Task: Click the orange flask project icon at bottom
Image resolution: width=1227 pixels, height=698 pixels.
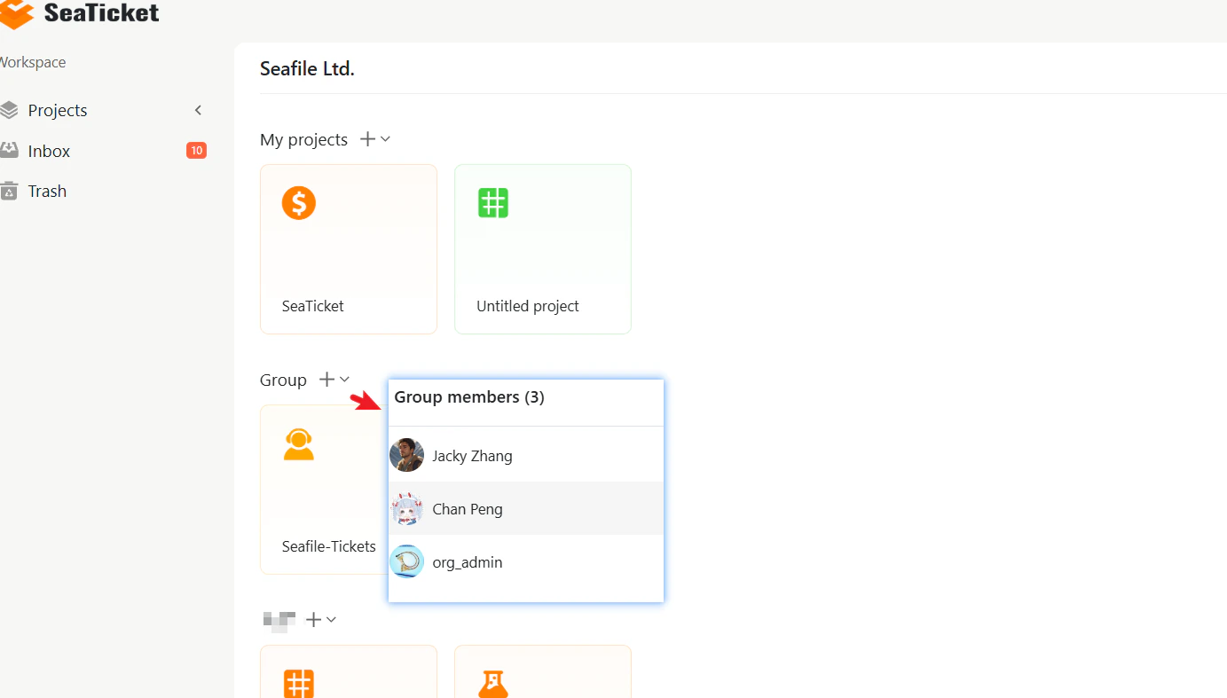Action: [x=493, y=684]
